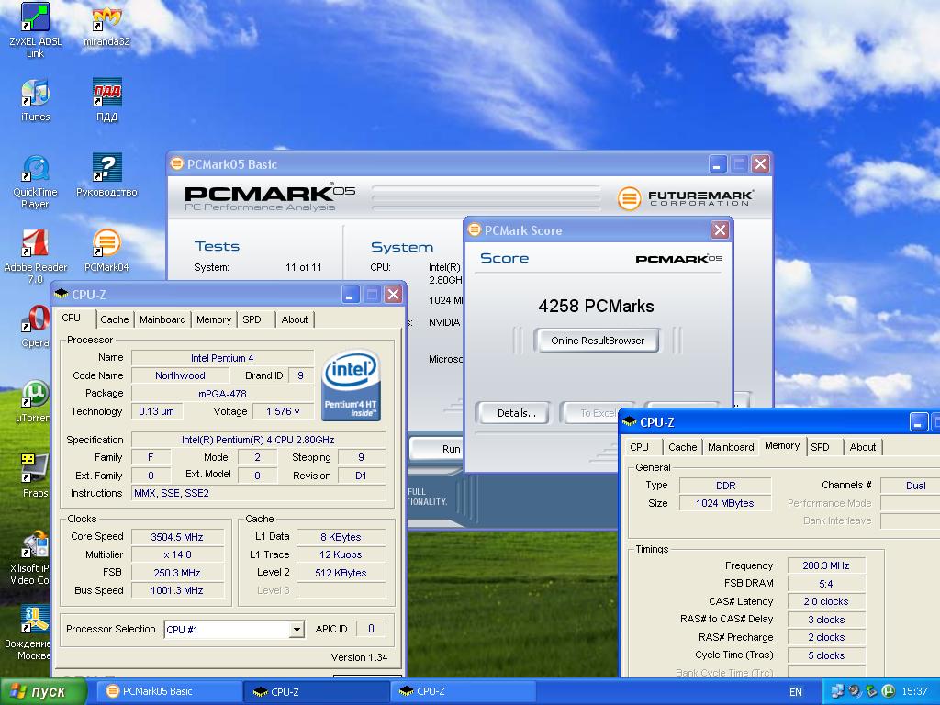Click the PCMark05 Basic title bar icon
The width and height of the screenshot is (940, 705).
click(x=177, y=163)
